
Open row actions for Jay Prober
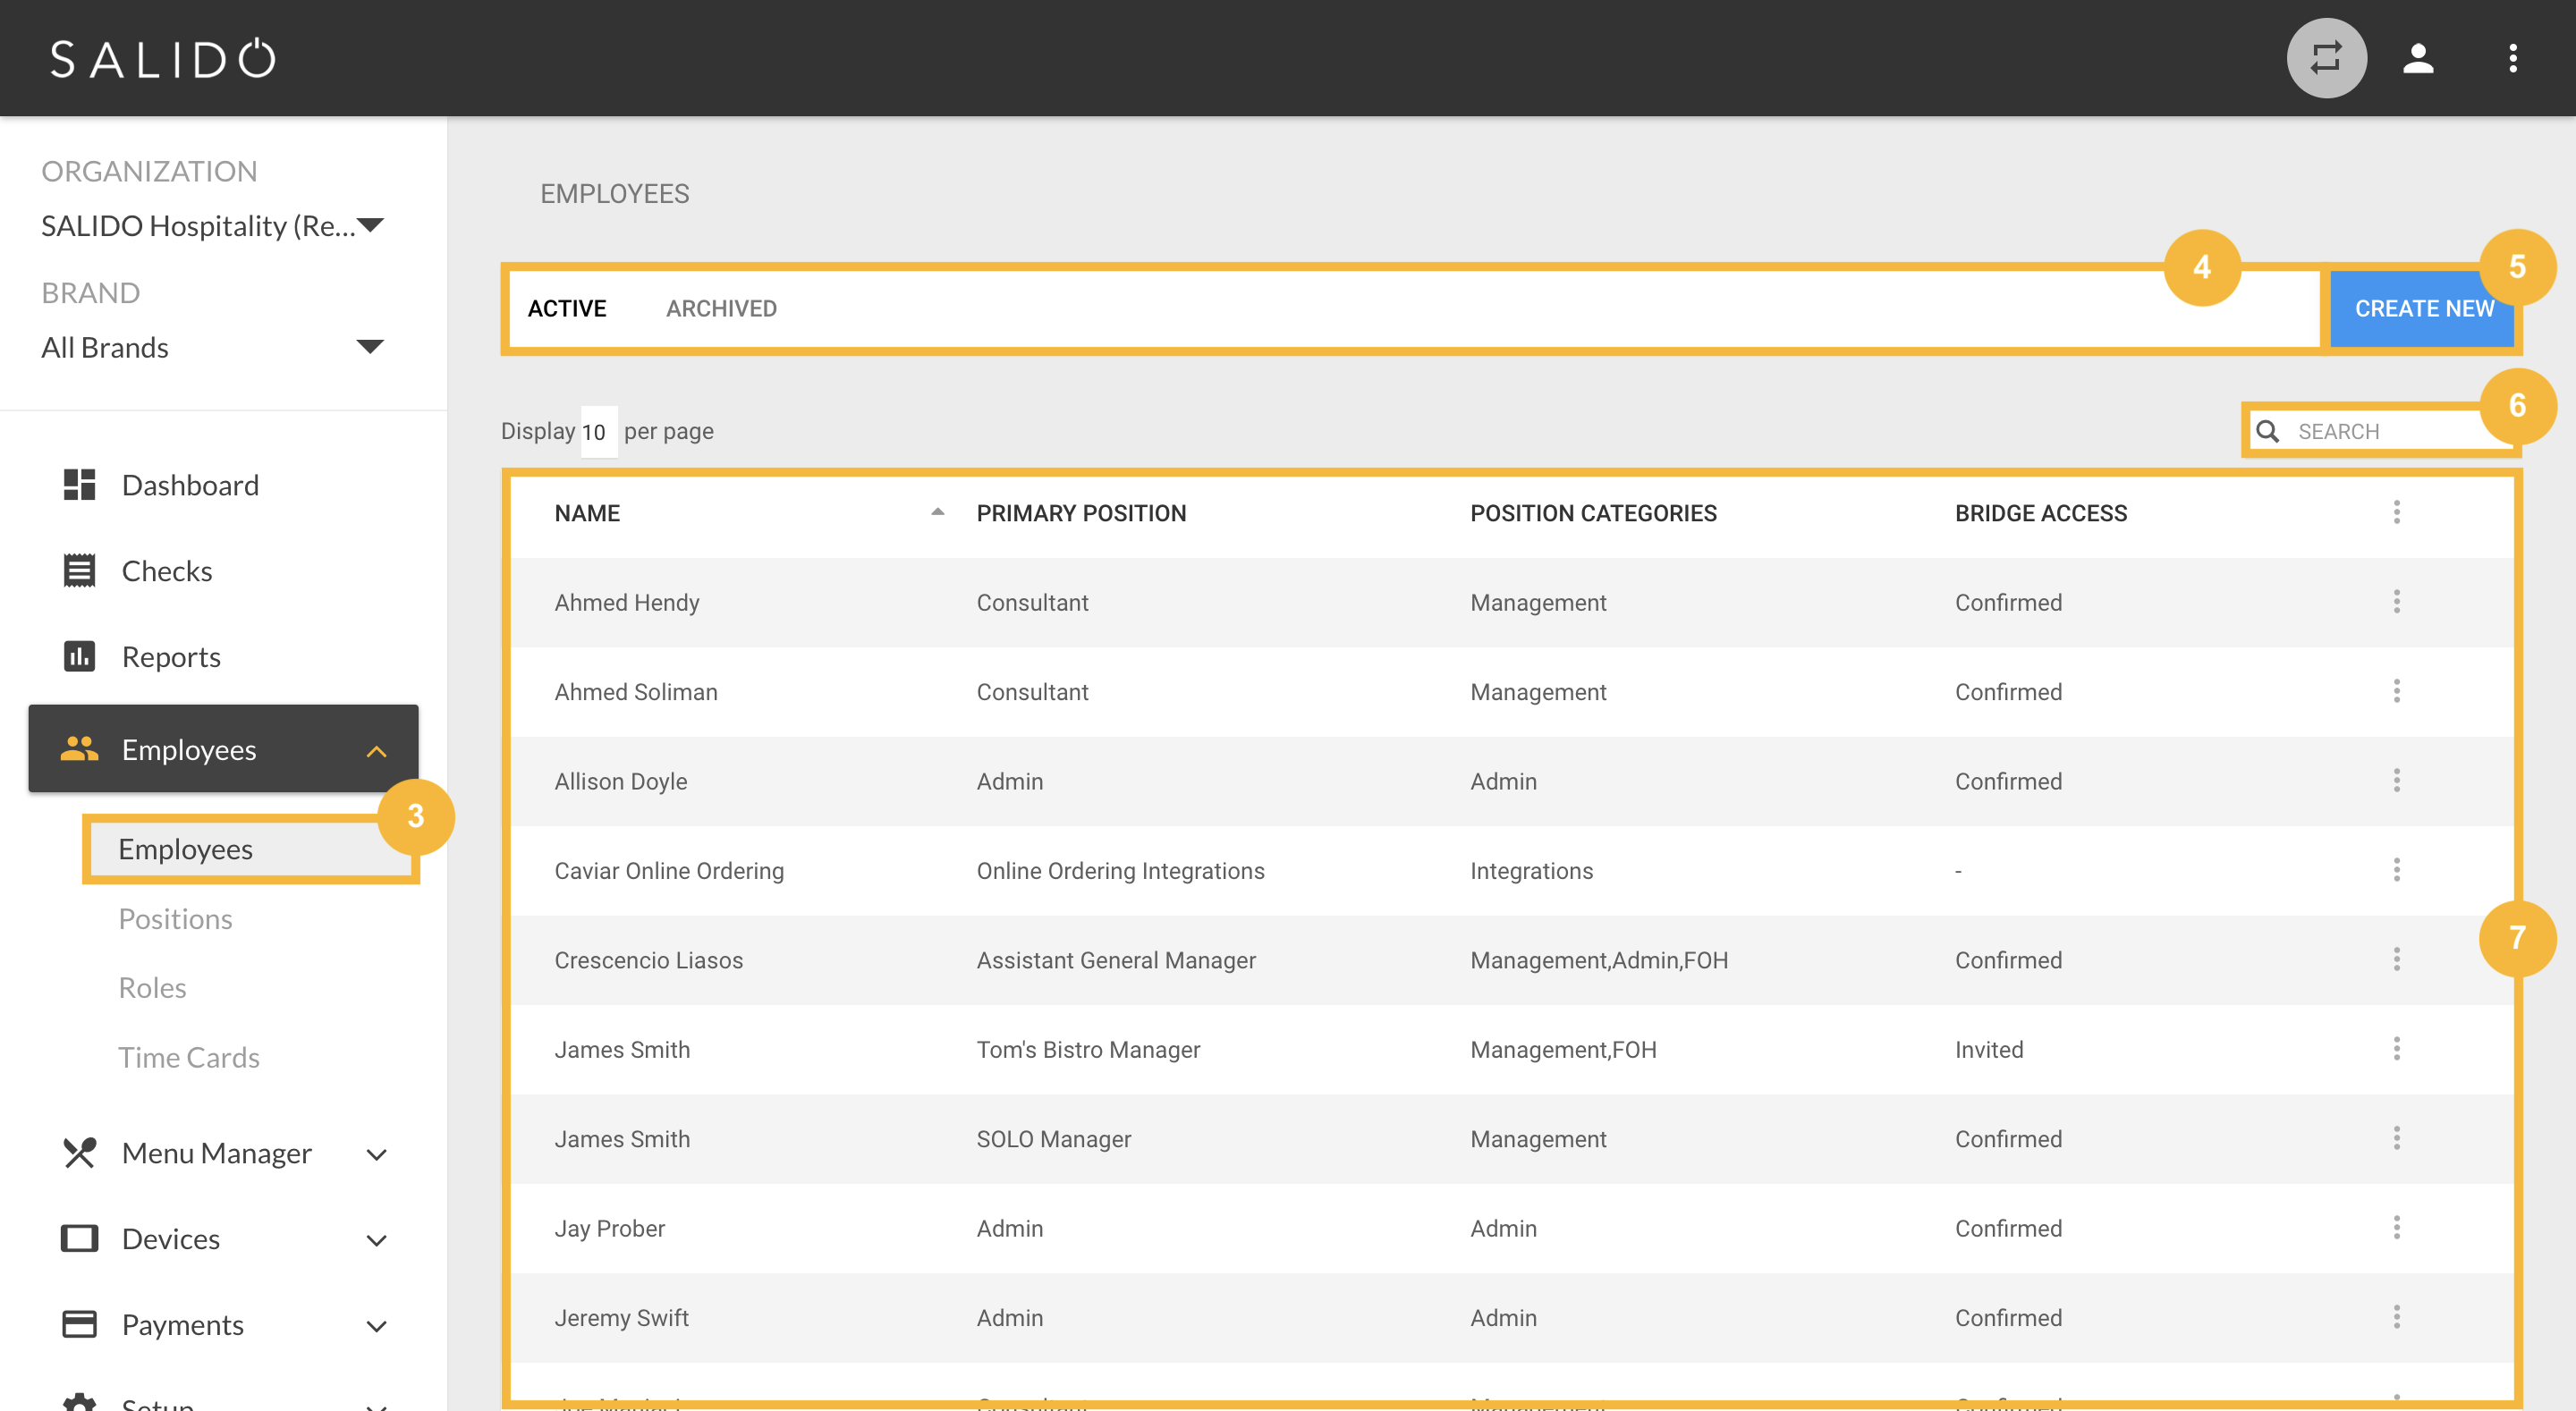point(2396,1227)
